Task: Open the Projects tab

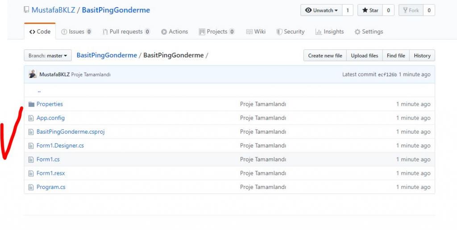Action: tap(217, 32)
